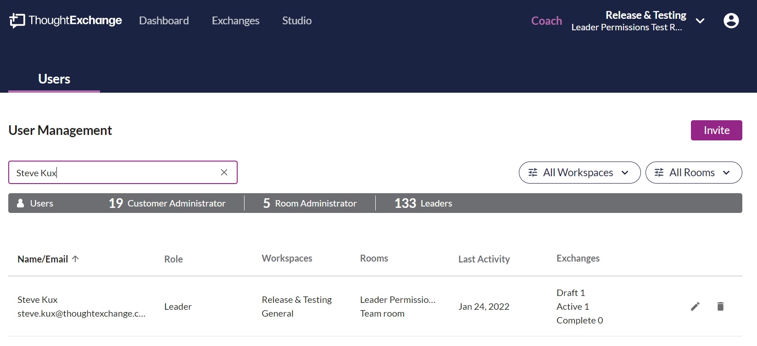This screenshot has height=346, width=757.
Task: Click the Draft 1 exchanges entry
Action: click(x=571, y=293)
